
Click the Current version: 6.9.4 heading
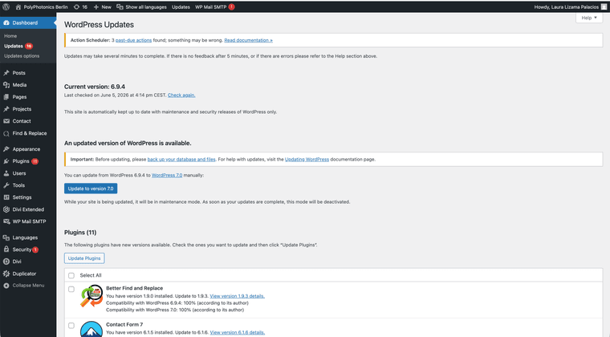click(95, 87)
